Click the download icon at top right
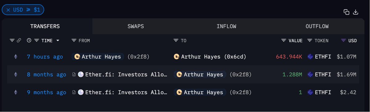Image resolution: width=370 pixels, height=112 pixels. pos(356,12)
